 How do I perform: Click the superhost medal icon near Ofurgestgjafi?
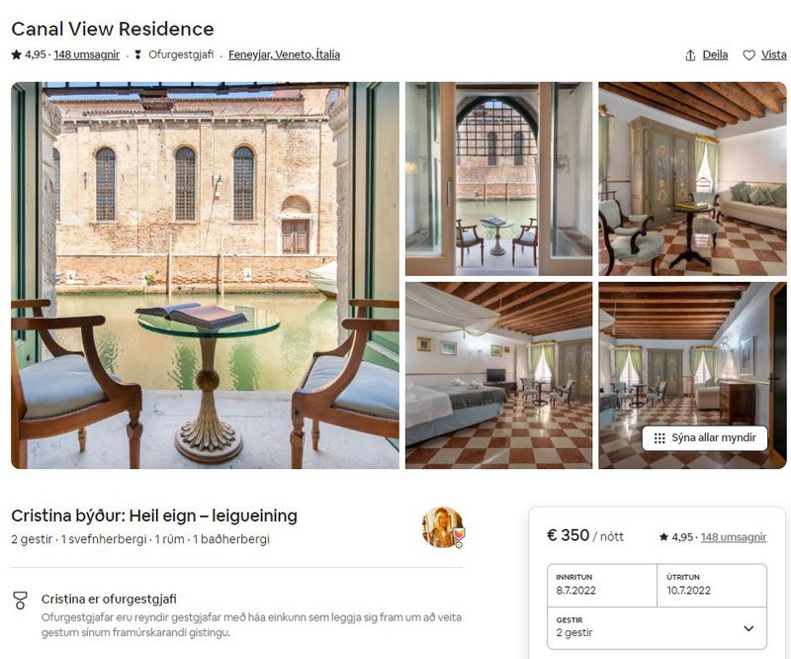[137, 54]
